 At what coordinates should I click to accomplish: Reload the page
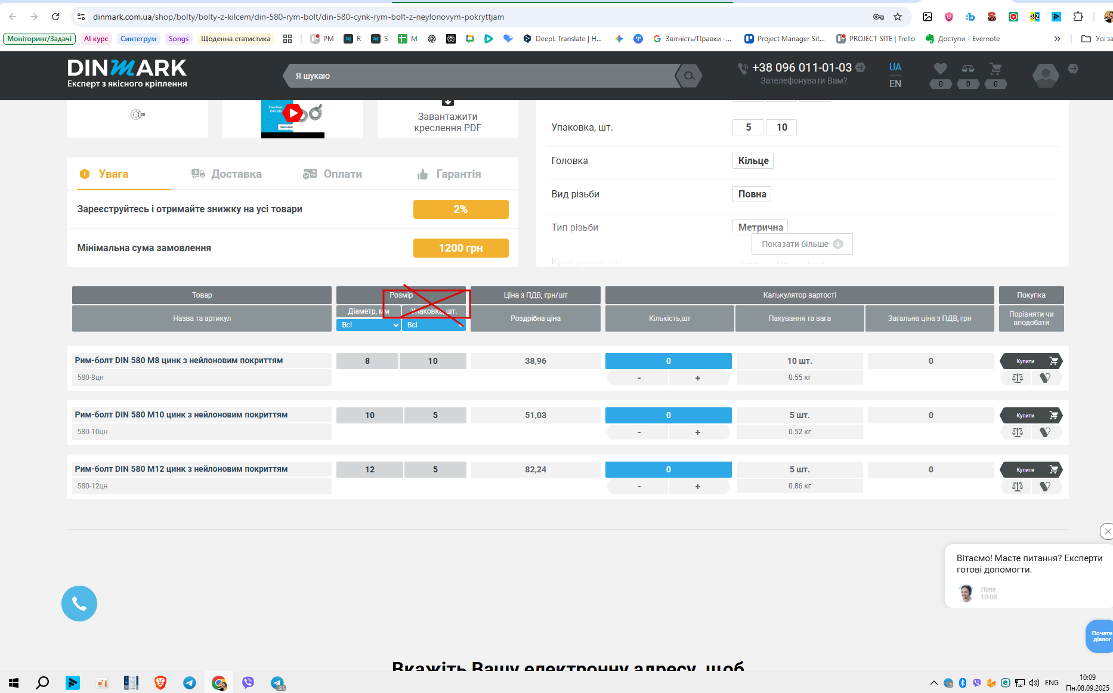coord(55,17)
